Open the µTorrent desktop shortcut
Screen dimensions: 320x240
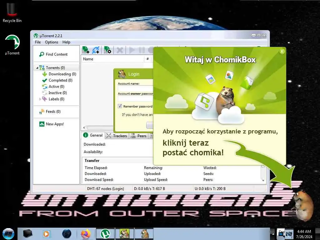click(12, 45)
